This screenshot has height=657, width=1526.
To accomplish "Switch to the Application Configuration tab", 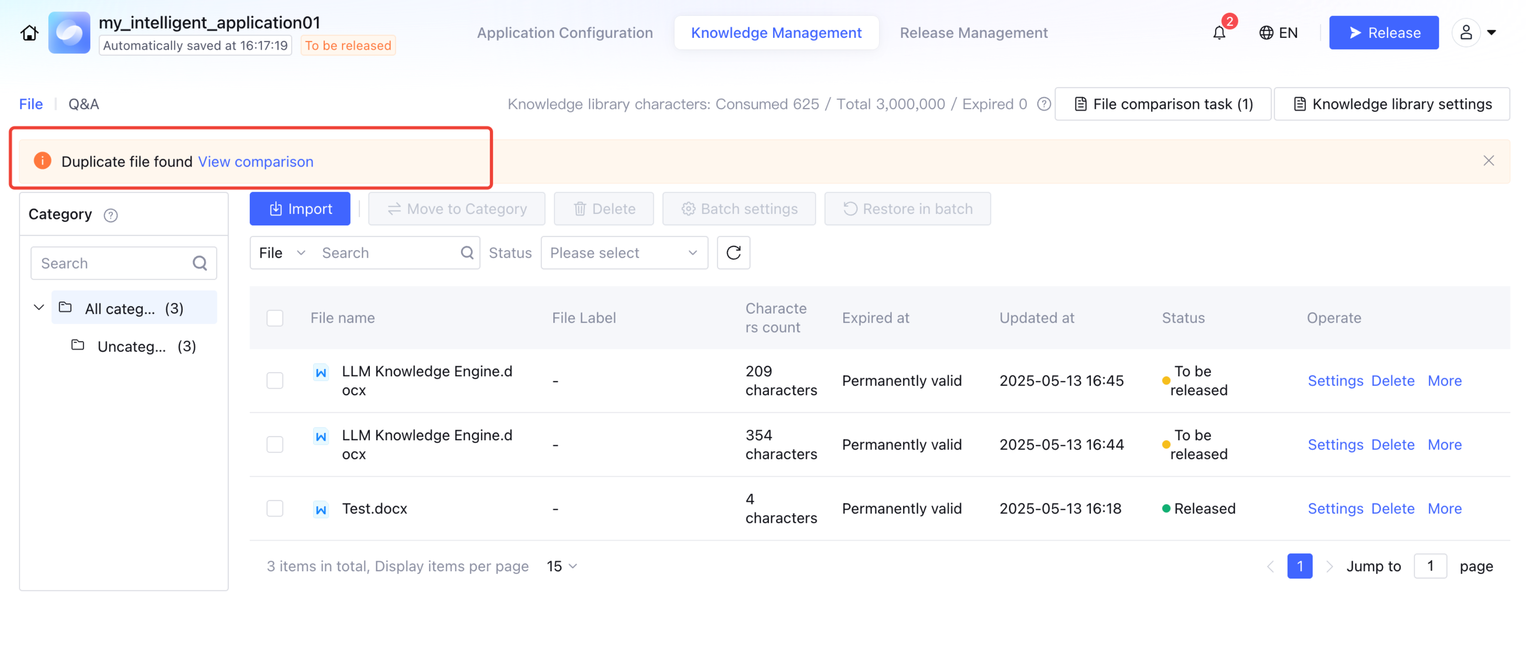I will [x=564, y=33].
